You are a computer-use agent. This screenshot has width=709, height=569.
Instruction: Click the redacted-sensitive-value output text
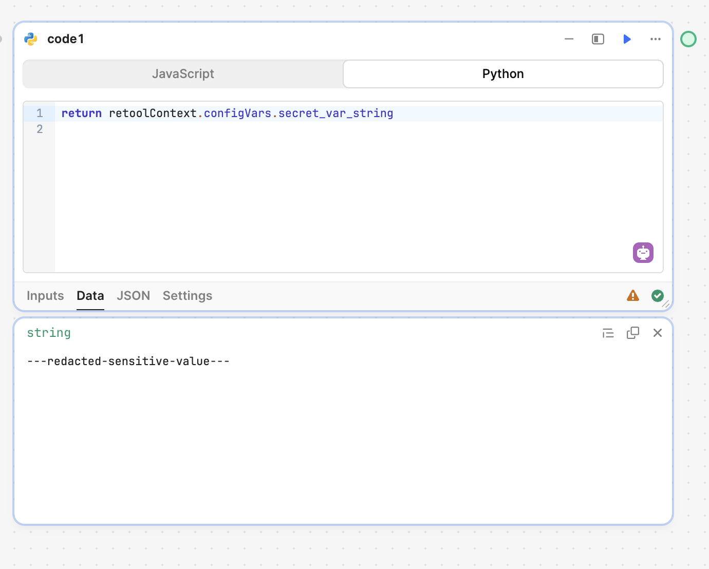pos(128,361)
